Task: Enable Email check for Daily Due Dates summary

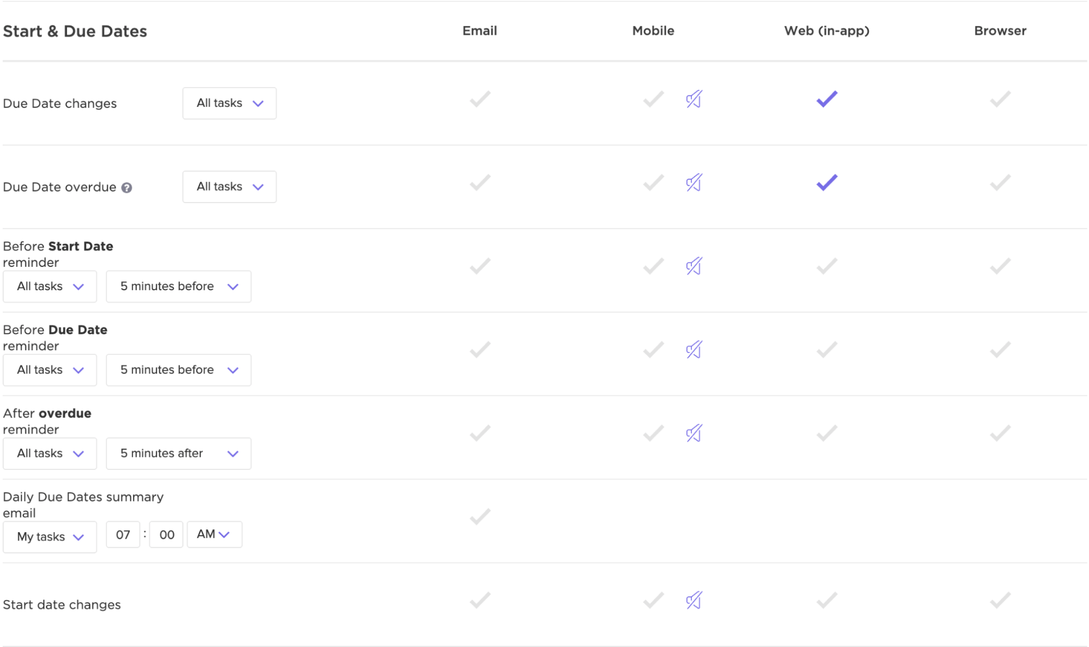Action: [480, 516]
